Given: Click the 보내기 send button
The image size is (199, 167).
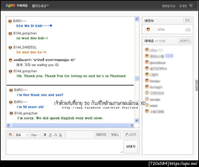Looking at the screenshot, I should (x=131, y=146).
